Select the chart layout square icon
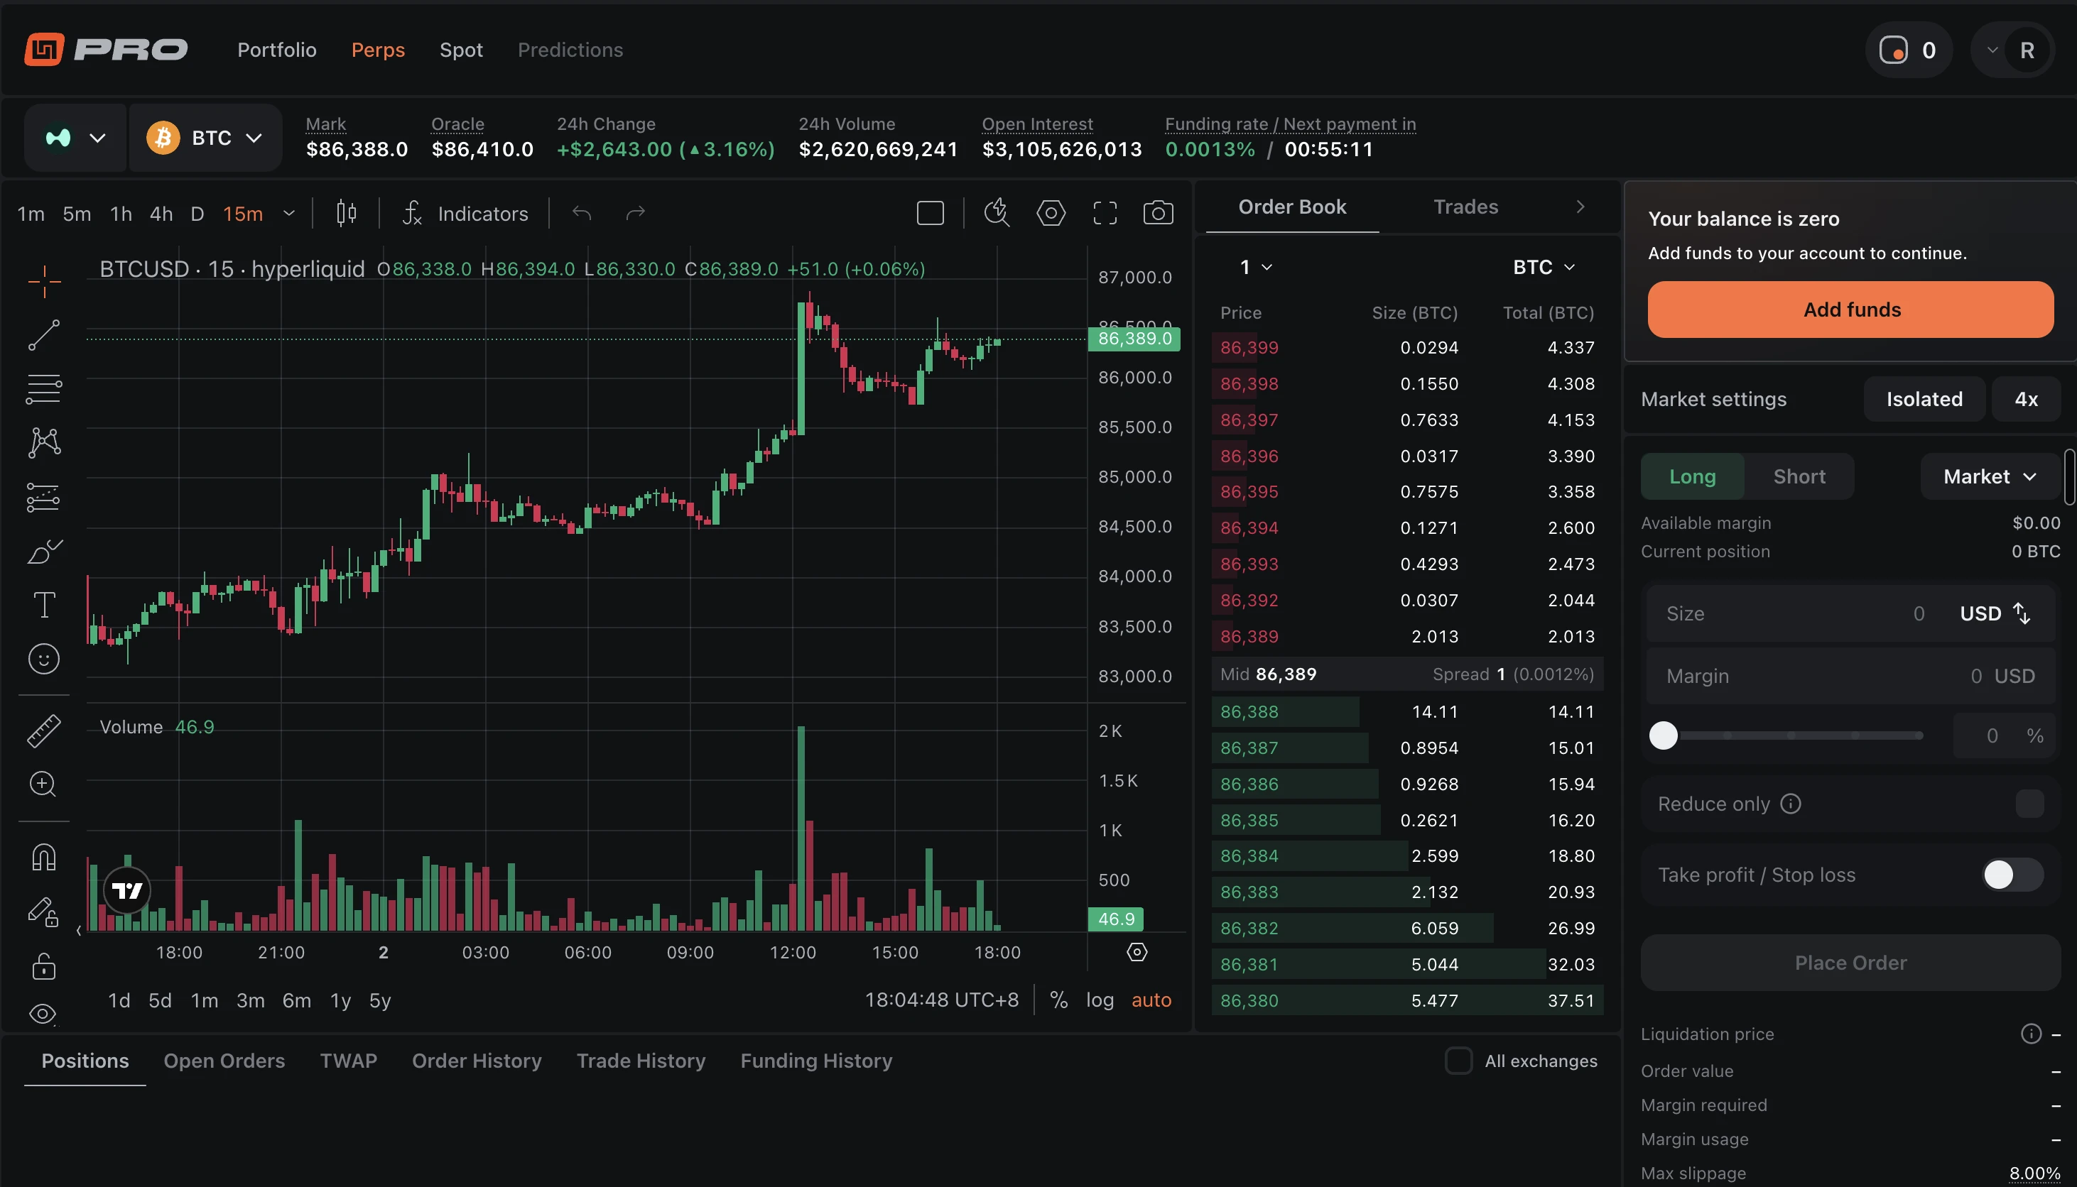This screenshot has width=2077, height=1187. (931, 214)
